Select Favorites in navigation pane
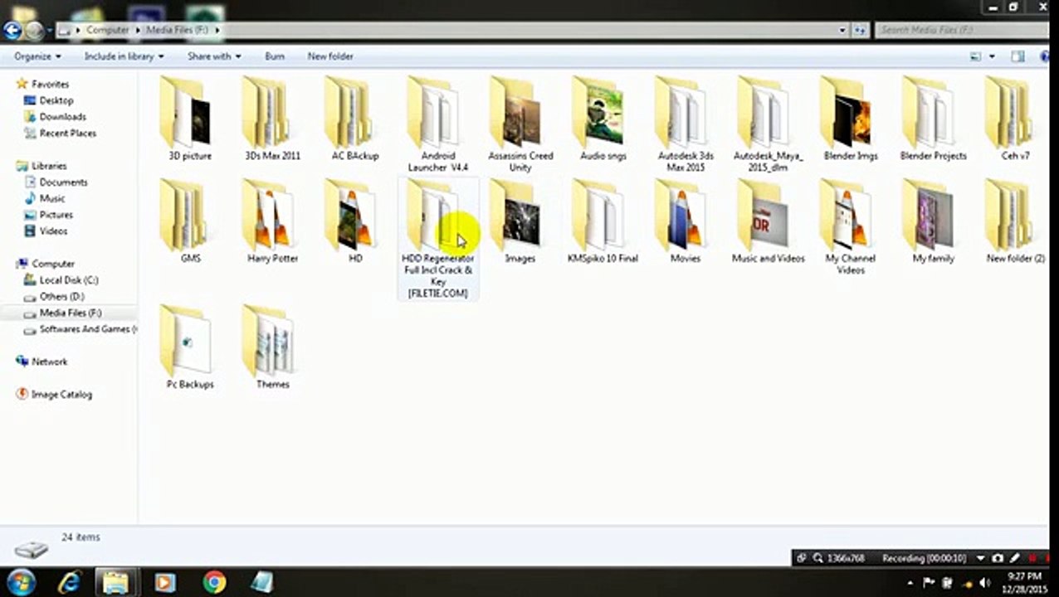1059x597 pixels. coord(50,84)
